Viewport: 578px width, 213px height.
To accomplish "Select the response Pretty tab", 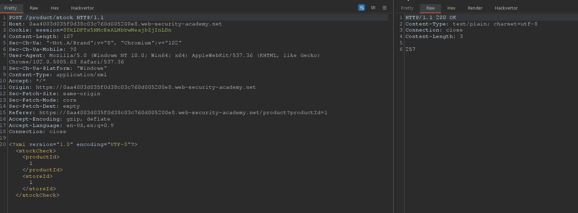I will tap(407, 8).
